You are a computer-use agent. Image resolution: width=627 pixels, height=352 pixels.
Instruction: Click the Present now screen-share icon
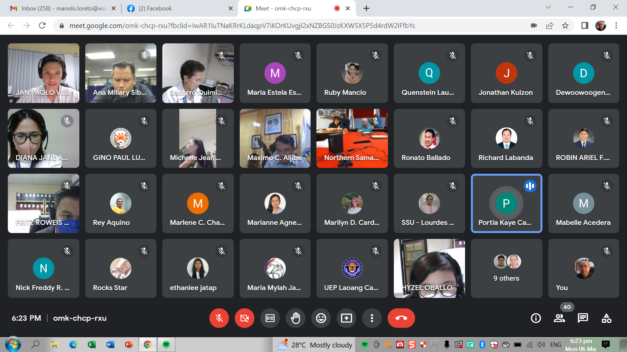(x=346, y=318)
